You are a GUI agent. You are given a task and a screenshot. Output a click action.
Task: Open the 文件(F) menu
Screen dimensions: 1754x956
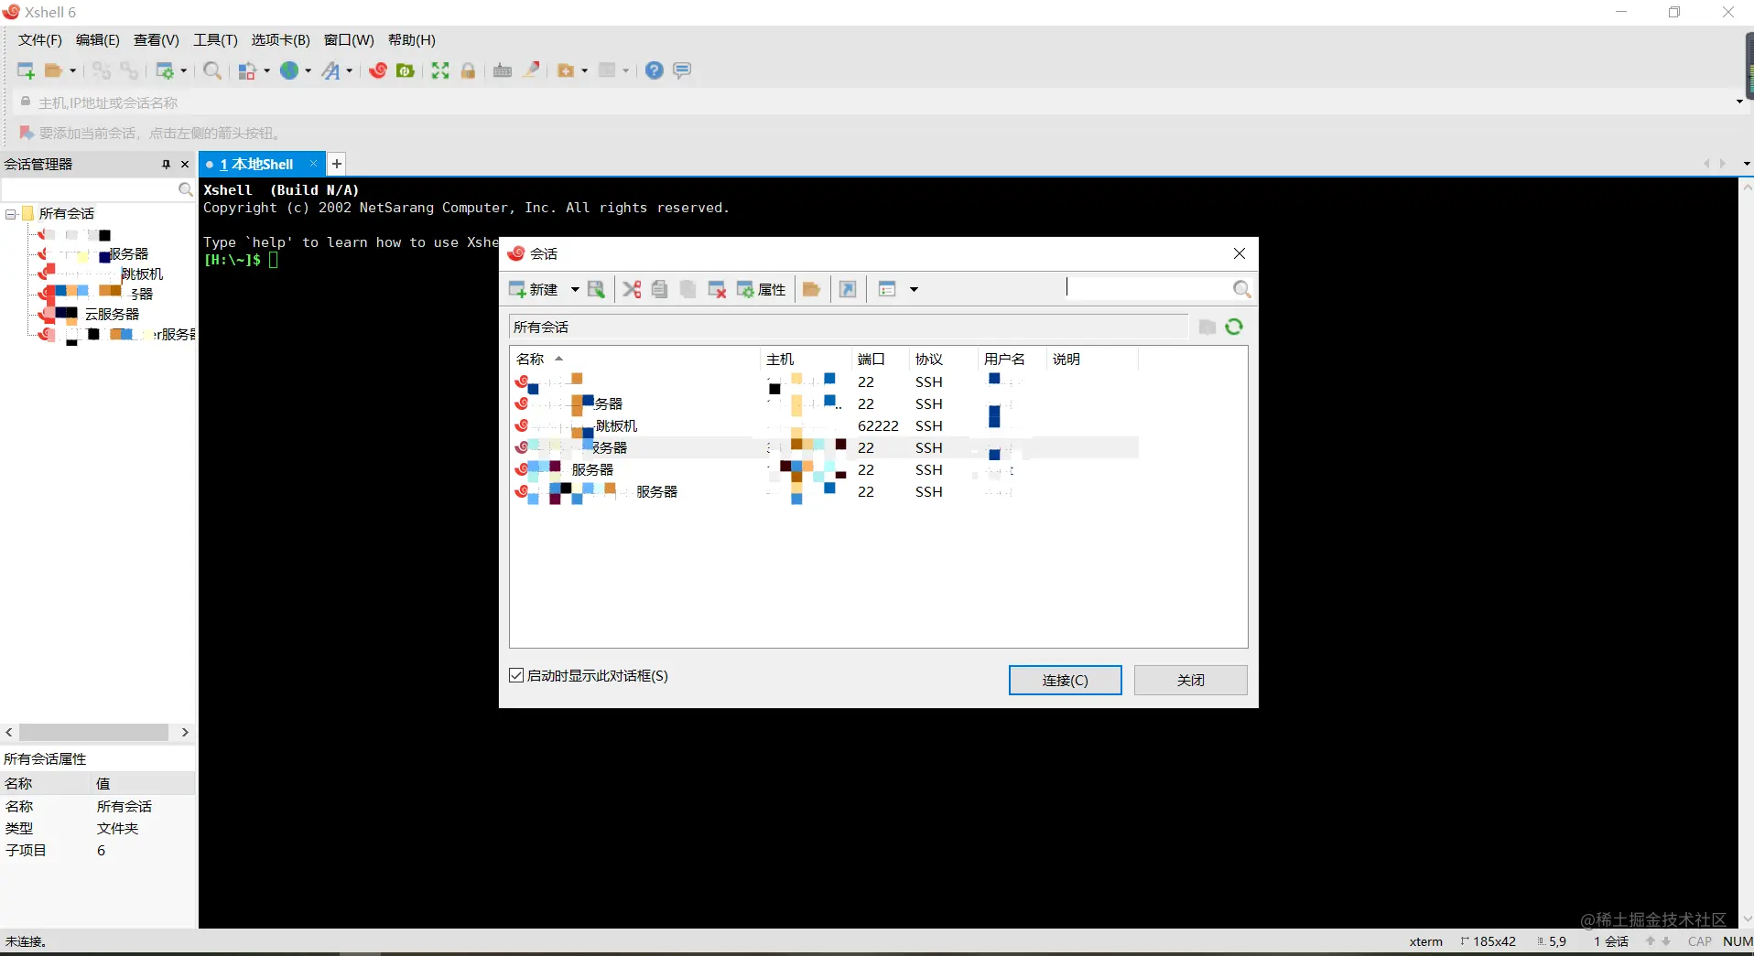coord(40,40)
